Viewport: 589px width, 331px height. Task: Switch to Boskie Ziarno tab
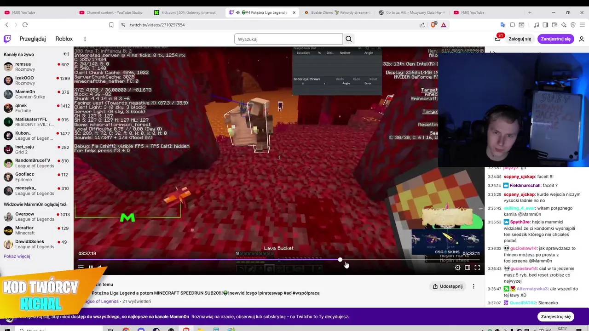pos(336,12)
